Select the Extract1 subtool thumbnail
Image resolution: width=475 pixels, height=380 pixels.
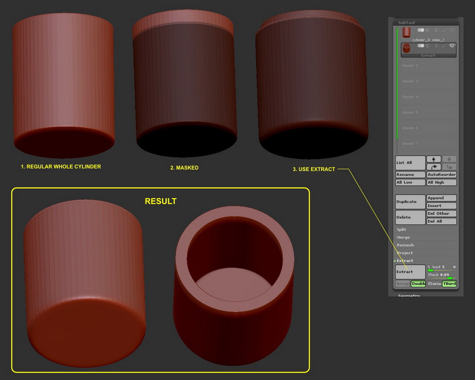406,48
